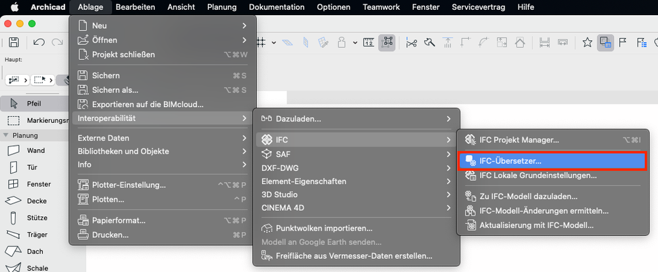The width and height of the screenshot is (658, 272).
Task: Select the Tür door tool
Action: pos(32,167)
